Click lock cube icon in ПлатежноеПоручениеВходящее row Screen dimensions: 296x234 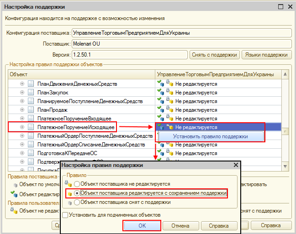coord(170,118)
